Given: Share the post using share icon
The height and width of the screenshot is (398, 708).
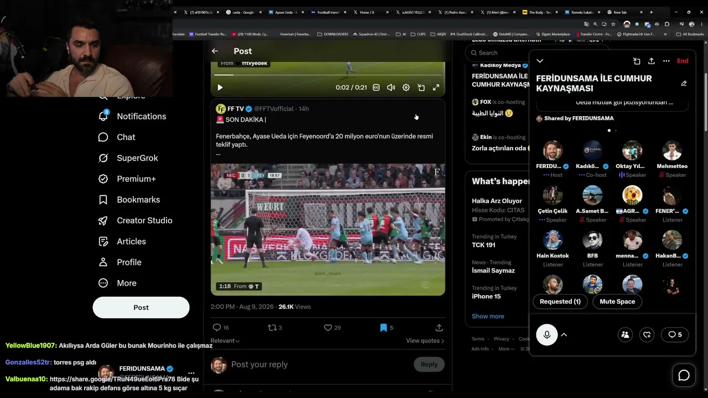Looking at the screenshot, I should (439, 328).
